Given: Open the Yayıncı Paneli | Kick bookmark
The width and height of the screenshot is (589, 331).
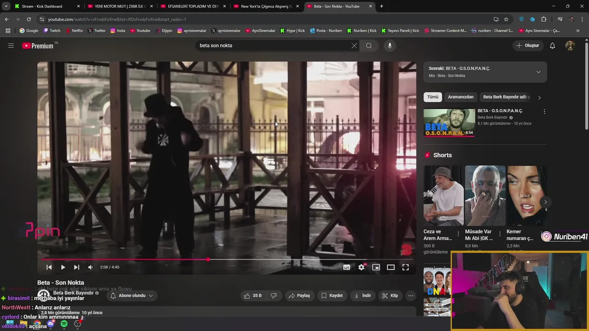Looking at the screenshot, I should click(x=400, y=31).
